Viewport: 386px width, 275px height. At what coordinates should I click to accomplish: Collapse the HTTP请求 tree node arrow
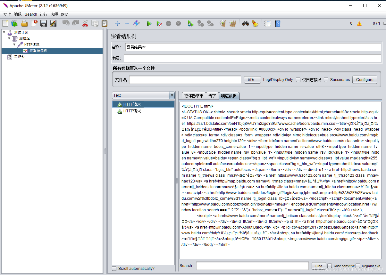[x=14, y=44]
